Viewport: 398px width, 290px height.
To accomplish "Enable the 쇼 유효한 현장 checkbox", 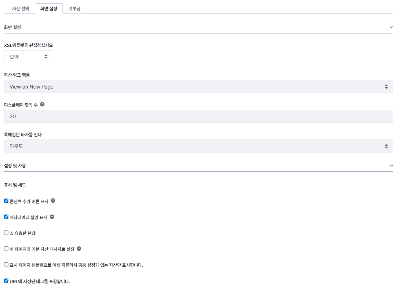I will click(x=6, y=232).
